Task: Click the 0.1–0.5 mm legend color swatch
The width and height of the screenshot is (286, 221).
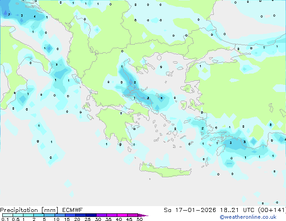Action: 8,215
